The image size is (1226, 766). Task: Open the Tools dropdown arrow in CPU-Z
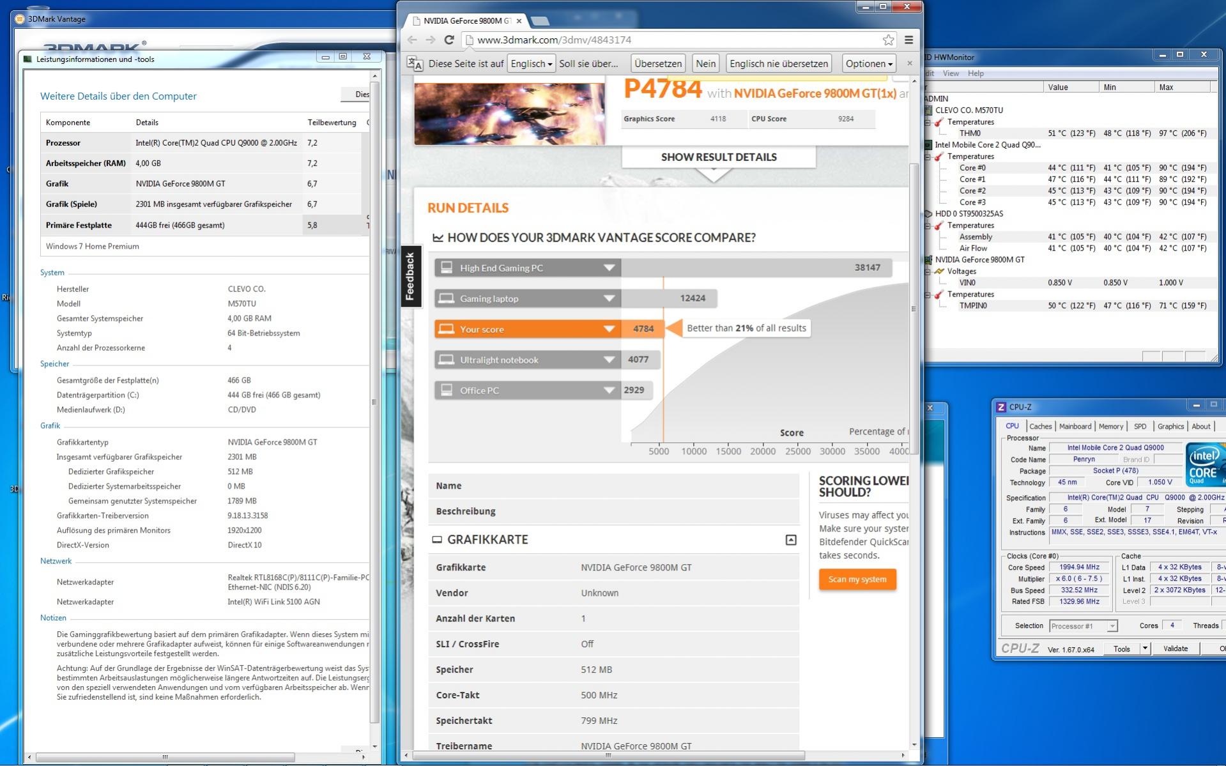click(1144, 648)
